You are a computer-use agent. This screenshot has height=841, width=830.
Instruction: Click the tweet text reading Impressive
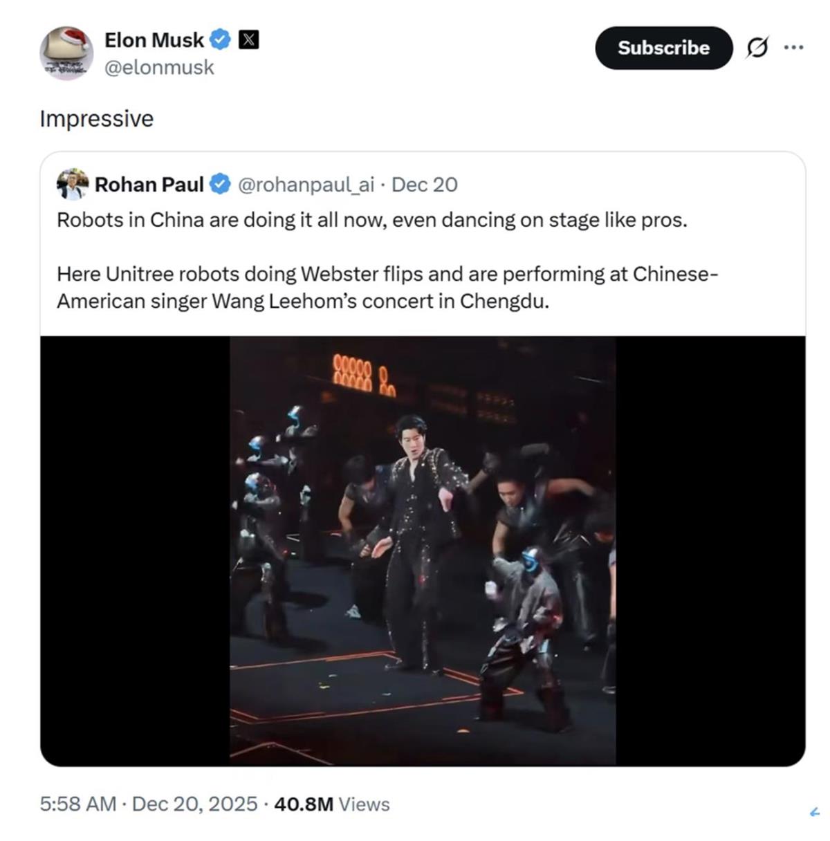(97, 118)
